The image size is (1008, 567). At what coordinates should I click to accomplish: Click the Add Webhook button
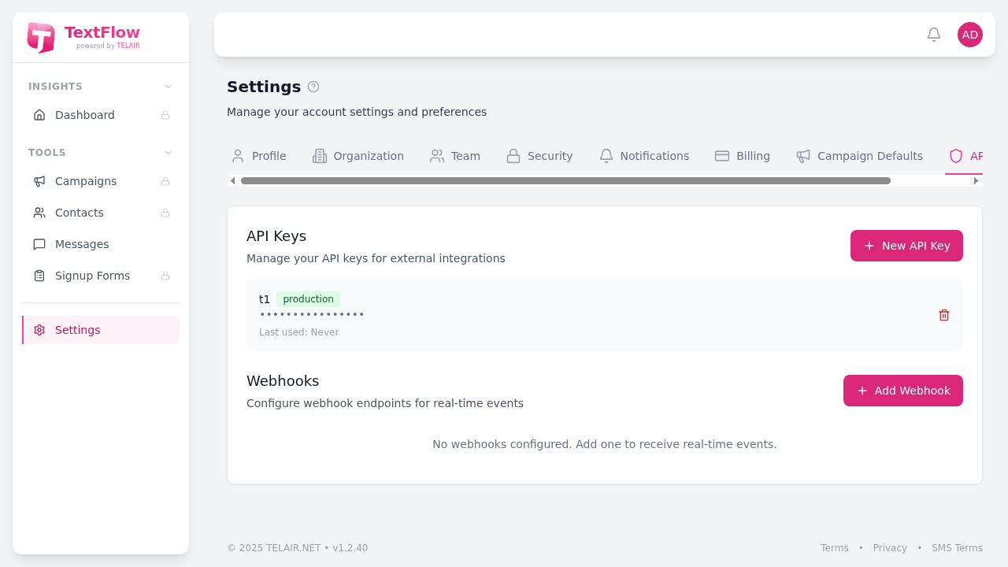pyautogui.click(x=902, y=391)
